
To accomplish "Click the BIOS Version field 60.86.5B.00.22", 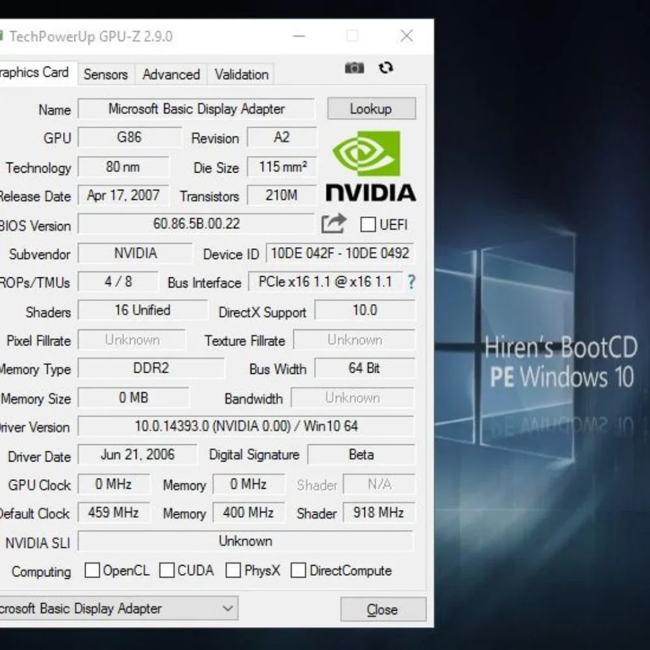I will (x=196, y=224).
